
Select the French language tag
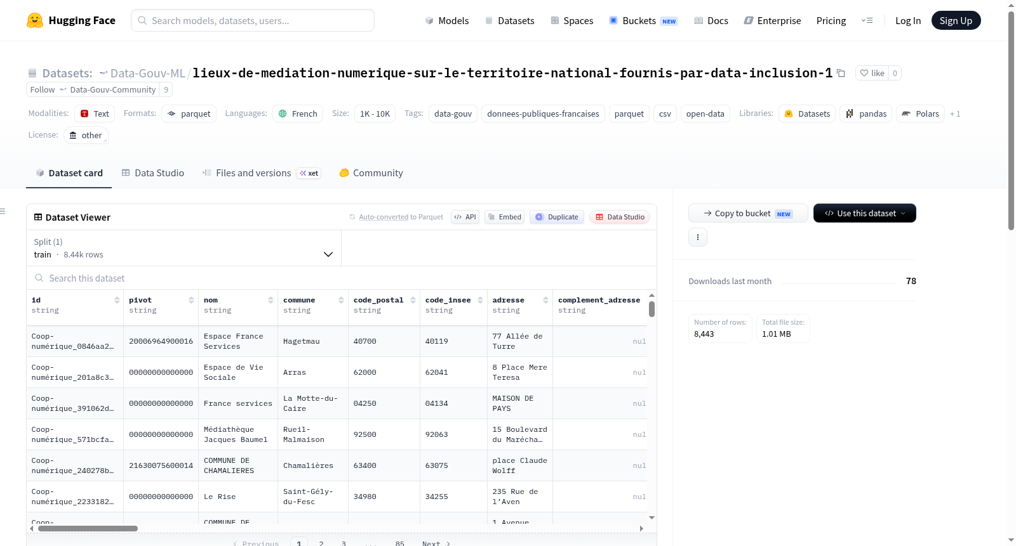(x=298, y=114)
